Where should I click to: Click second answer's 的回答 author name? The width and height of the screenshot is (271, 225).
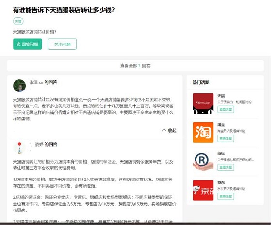pyautogui.click(x=43, y=144)
